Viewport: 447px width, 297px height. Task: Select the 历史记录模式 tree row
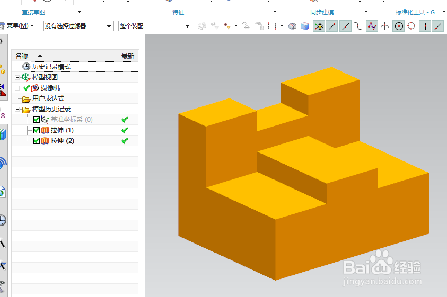(x=75, y=67)
